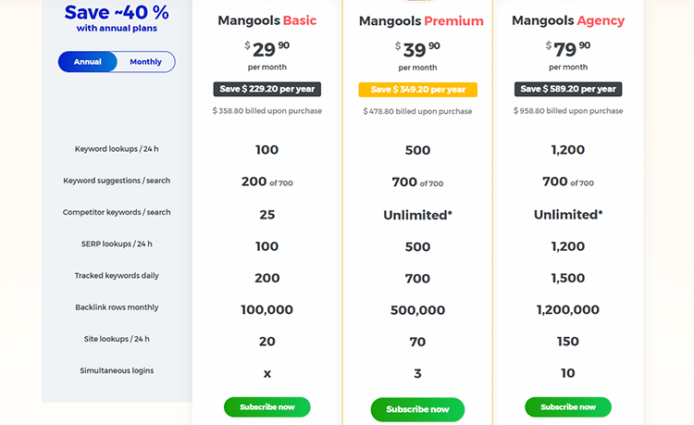Click the 'Competitor keywords / search' row label

[117, 212]
